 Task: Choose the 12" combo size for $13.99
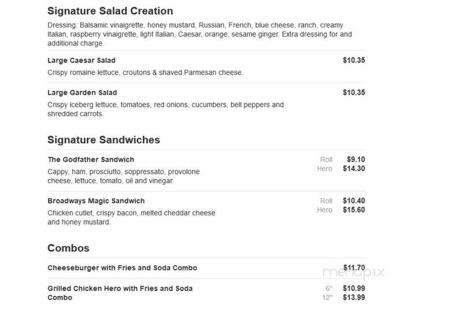[344, 297]
